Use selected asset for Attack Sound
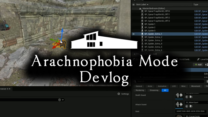 pos(187,106)
